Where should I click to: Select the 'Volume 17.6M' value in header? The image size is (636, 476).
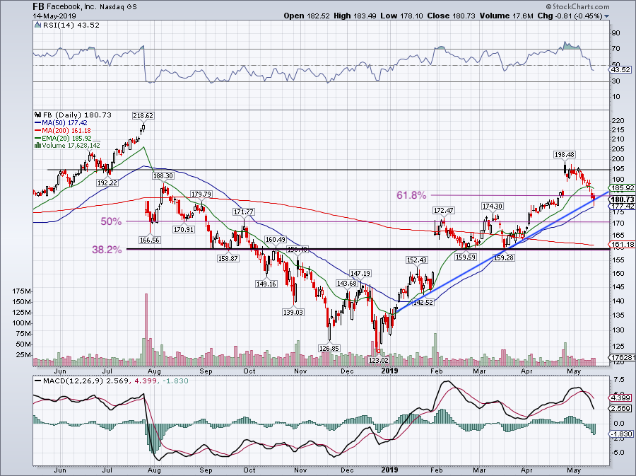pyautogui.click(x=506, y=16)
